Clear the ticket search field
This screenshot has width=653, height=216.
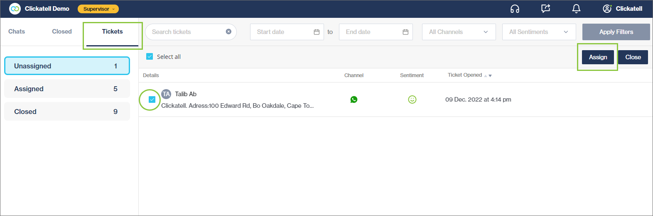[x=228, y=32]
